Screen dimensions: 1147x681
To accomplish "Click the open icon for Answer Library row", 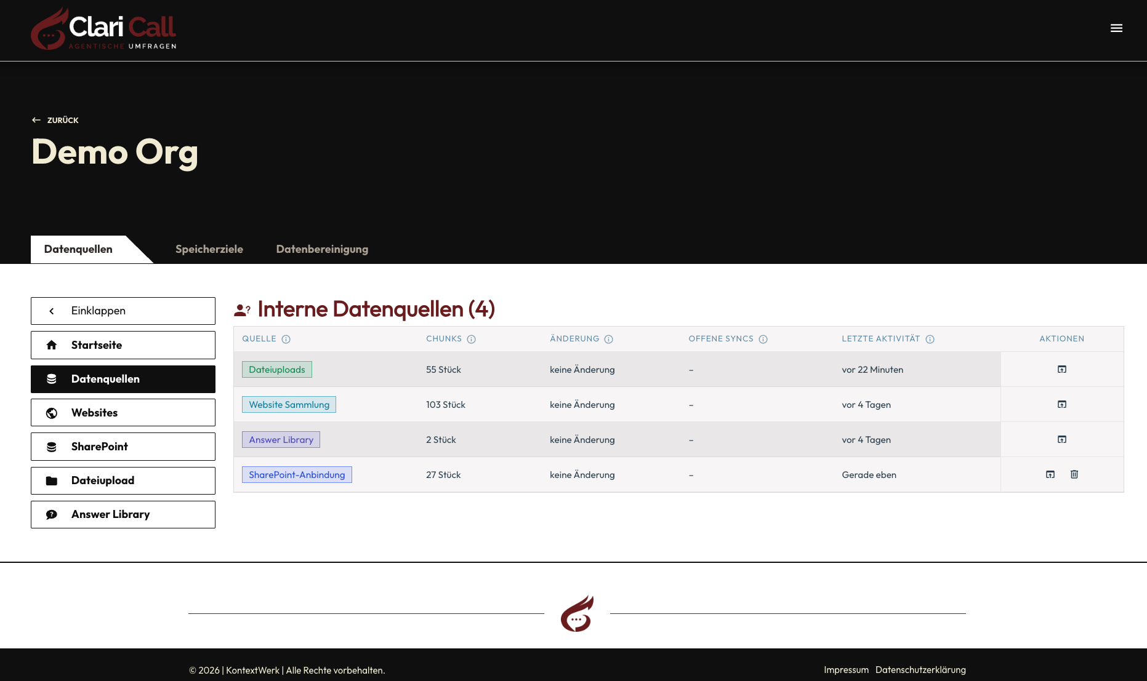I will tap(1062, 439).
